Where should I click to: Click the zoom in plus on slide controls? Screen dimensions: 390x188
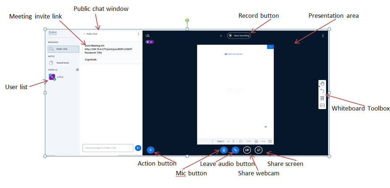tap(256, 141)
